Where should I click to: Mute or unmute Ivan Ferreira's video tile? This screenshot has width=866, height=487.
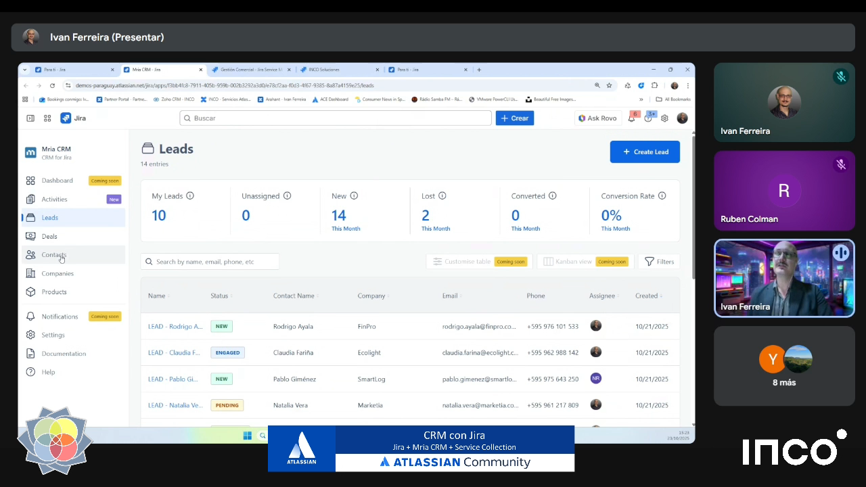pos(841,252)
